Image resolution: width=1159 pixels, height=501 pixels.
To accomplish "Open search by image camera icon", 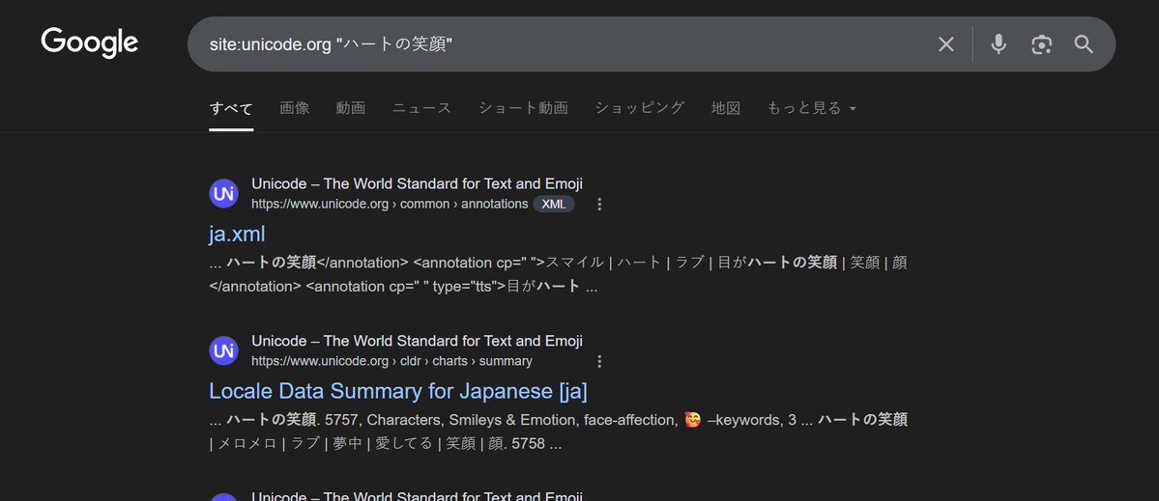I will click(1041, 44).
